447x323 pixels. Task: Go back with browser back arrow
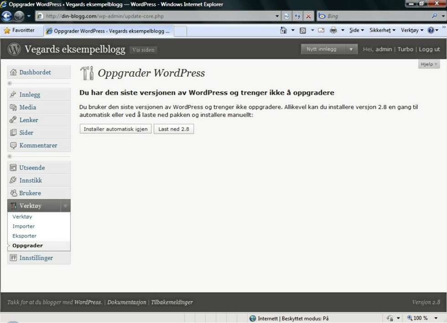pyautogui.click(x=6, y=16)
